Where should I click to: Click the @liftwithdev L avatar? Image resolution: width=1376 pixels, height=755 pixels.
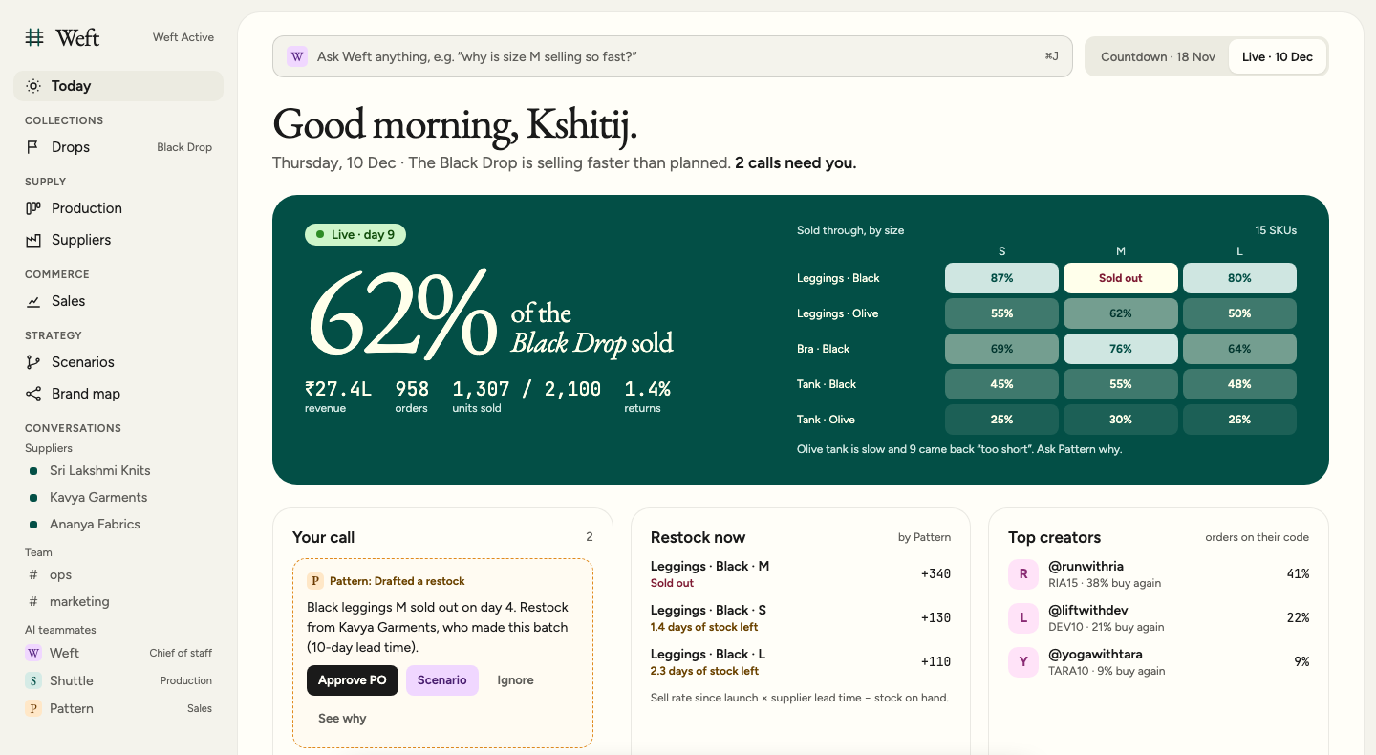click(x=1023, y=618)
